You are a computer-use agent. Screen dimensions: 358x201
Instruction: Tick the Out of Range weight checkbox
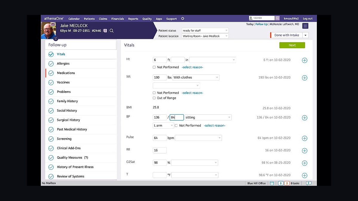pos(154,98)
